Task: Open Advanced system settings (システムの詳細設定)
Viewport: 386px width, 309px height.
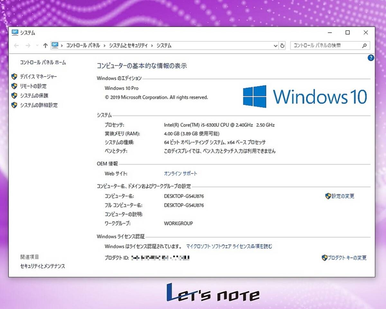Action: pyautogui.click(x=39, y=105)
